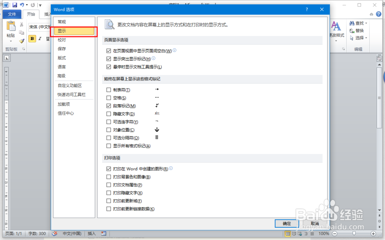Select the Format Painter brush icon

point(22,41)
